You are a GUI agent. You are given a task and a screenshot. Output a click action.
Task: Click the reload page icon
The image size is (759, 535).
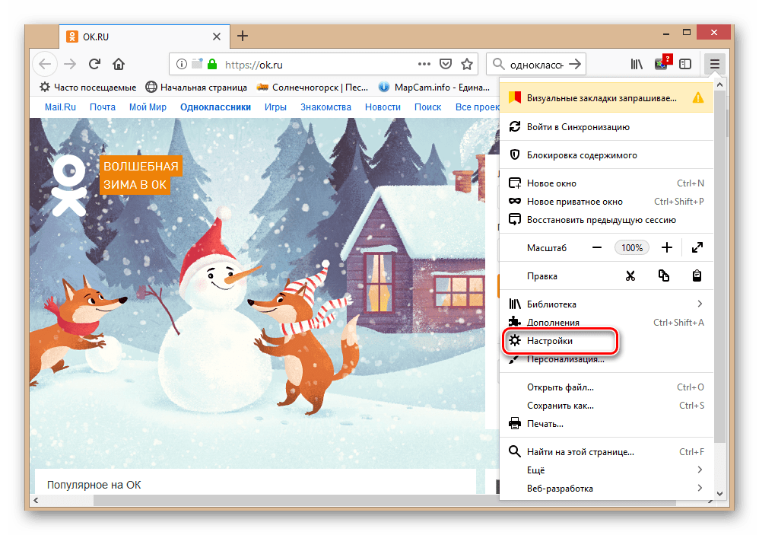(x=94, y=64)
